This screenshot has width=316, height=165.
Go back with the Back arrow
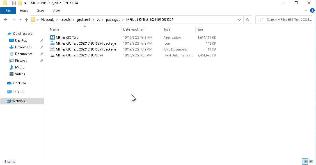[x=6, y=20]
